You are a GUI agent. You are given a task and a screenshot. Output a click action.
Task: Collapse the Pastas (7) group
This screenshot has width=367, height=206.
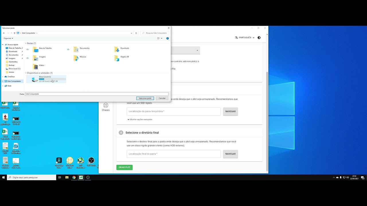click(x=26, y=43)
